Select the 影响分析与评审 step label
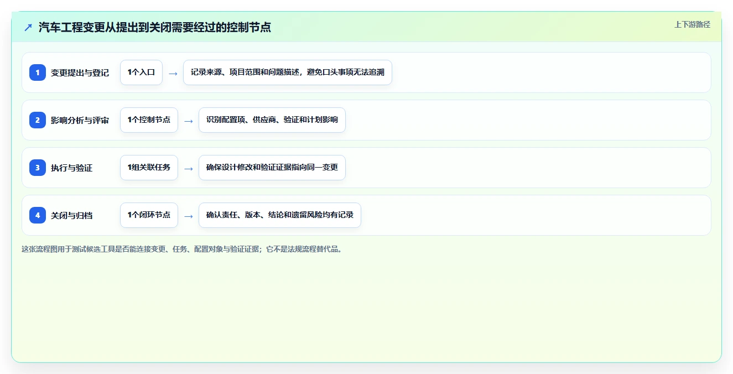Screen dimensions: 733x374 [x=80, y=120]
